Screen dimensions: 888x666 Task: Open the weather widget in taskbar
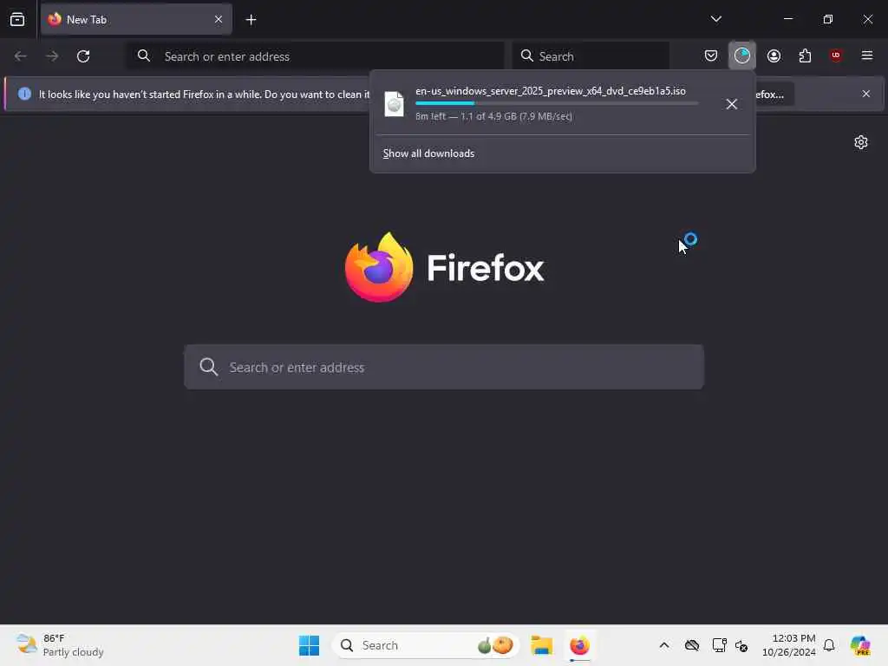pyautogui.click(x=60, y=645)
